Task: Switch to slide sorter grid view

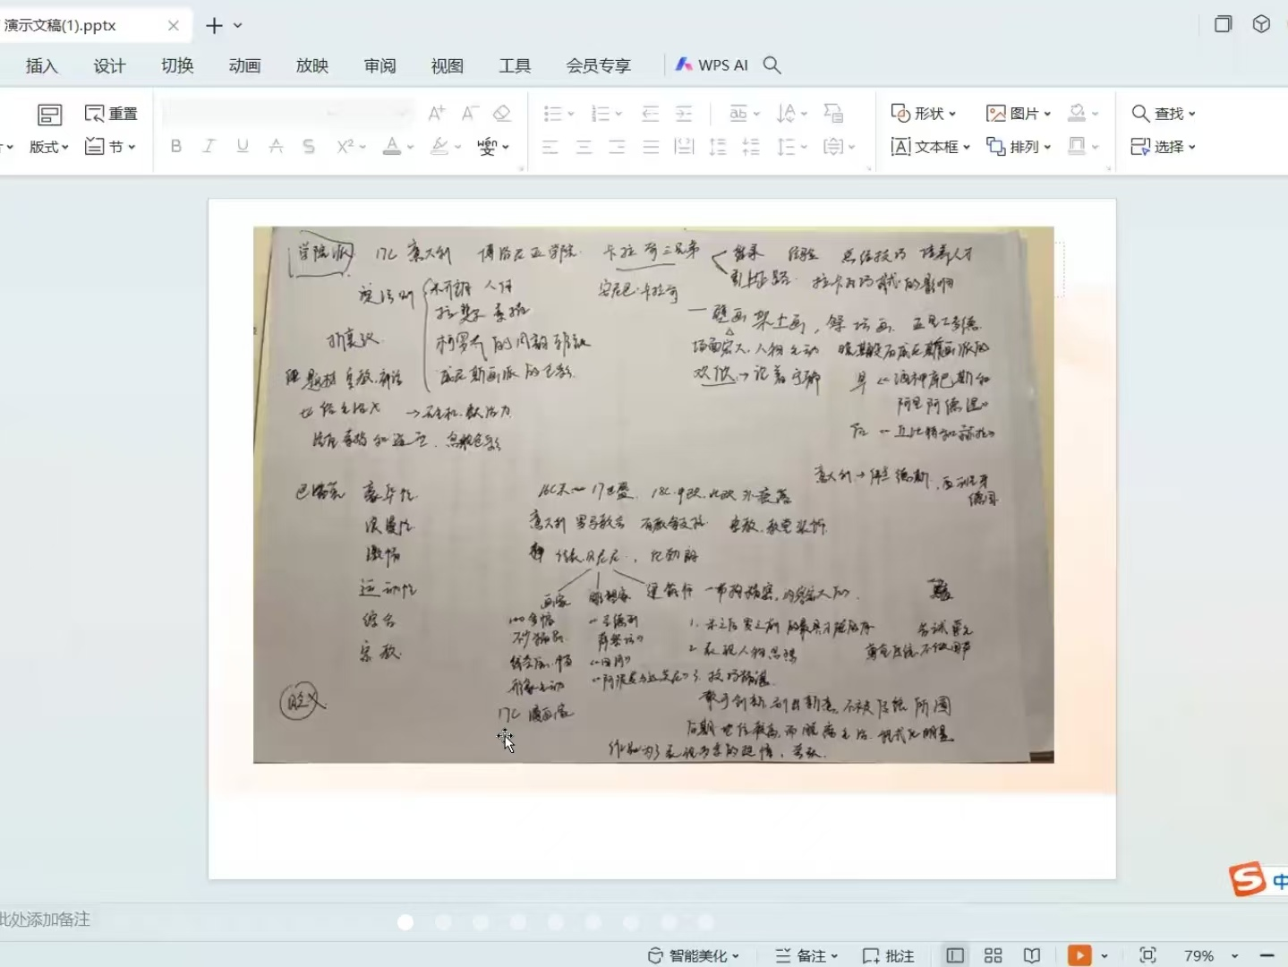Action: [993, 955]
